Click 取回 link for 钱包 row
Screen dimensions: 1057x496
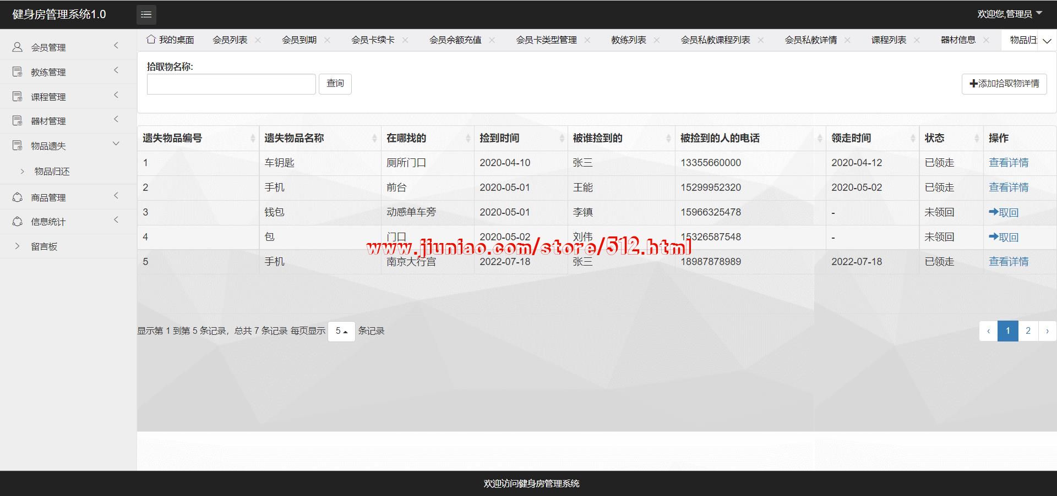tap(1004, 213)
